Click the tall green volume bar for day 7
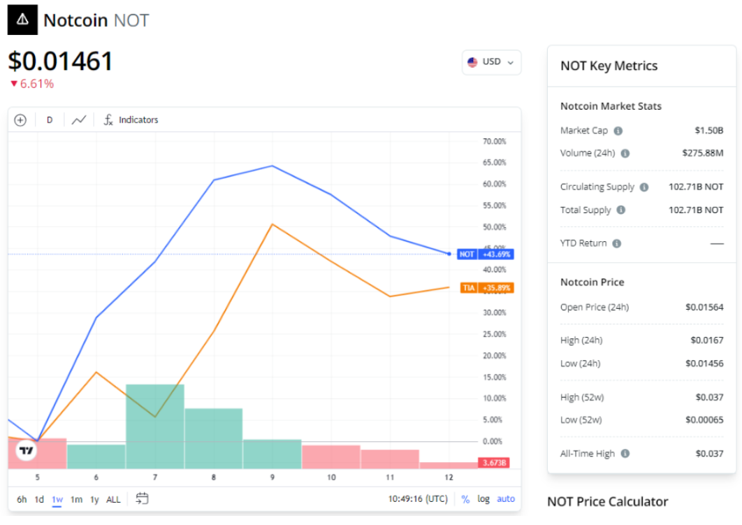This screenshot has width=742, height=525. [154, 426]
